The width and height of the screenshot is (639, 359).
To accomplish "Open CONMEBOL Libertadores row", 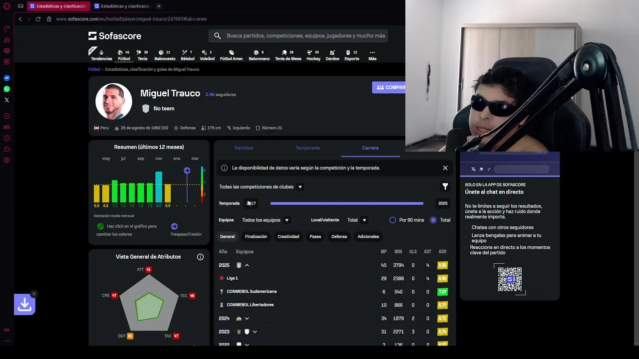I will 334,305.
